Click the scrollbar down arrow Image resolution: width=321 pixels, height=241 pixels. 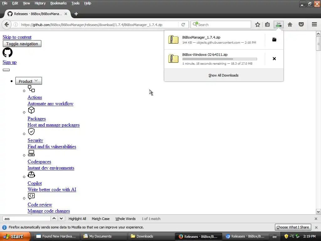pos(318,212)
